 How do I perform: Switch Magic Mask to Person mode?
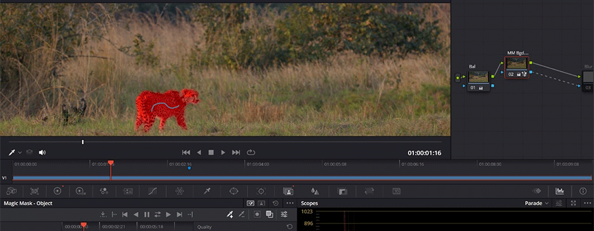coord(261,204)
